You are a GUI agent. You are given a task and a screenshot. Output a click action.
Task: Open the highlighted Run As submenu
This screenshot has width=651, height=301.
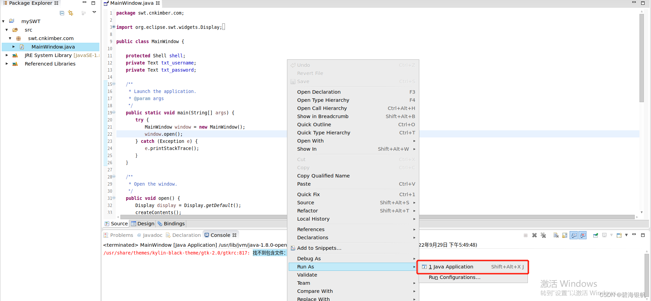pyautogui.click(x=353, y=267)
